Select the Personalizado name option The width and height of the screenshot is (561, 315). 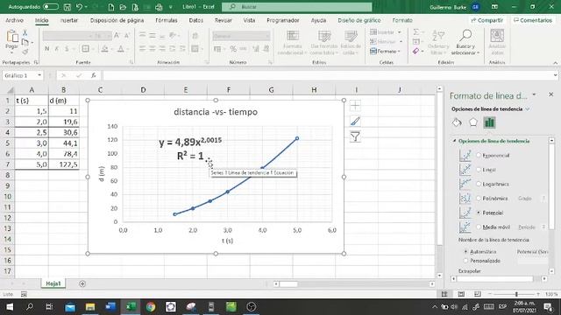(465, 261)
